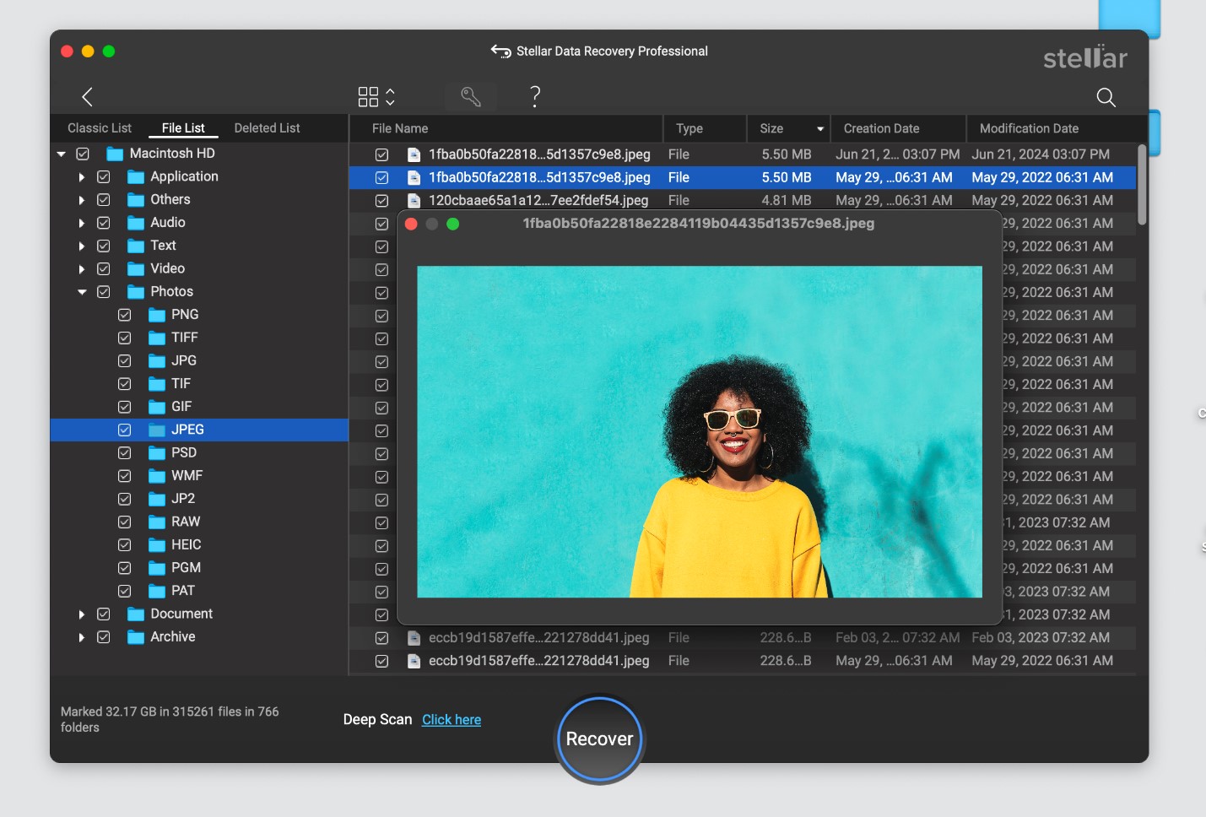Click the back arrow icon

(x=87, y=97)
